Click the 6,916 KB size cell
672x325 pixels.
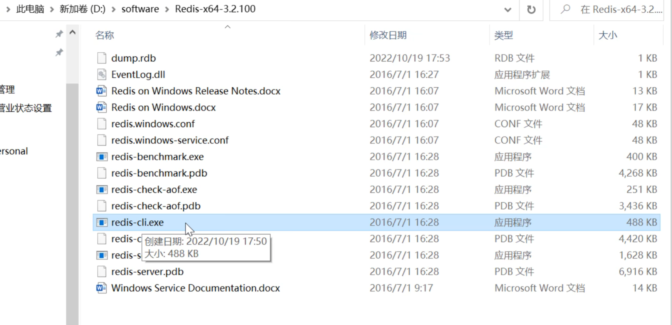click(x=638, y=272)
